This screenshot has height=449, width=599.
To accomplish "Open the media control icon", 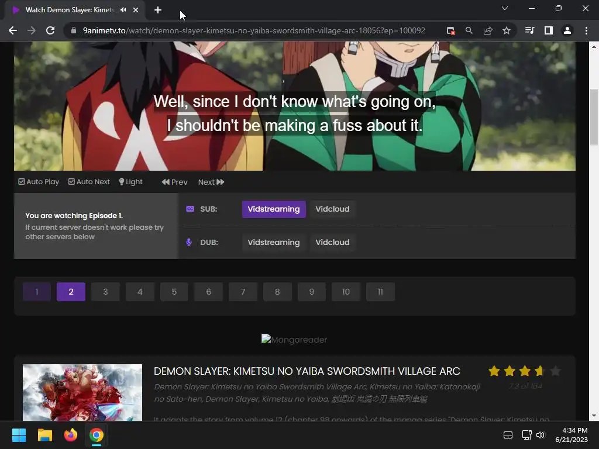I will coord(529,30).
